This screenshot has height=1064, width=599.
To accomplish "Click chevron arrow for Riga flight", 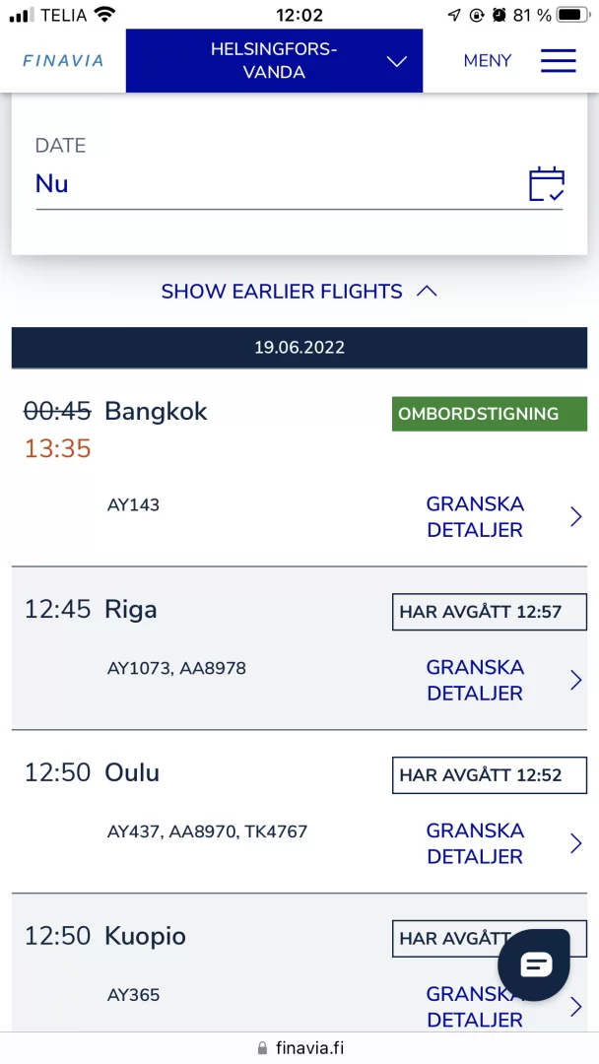I will 576,681.
